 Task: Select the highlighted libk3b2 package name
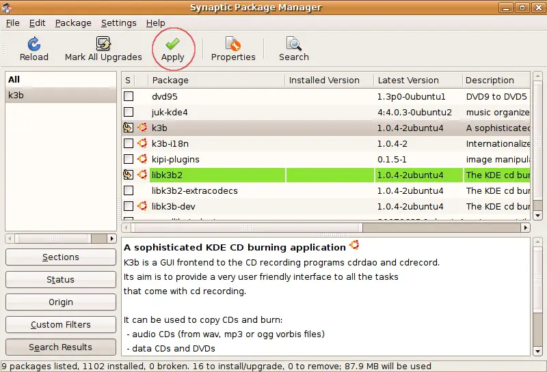pos(167,175)
